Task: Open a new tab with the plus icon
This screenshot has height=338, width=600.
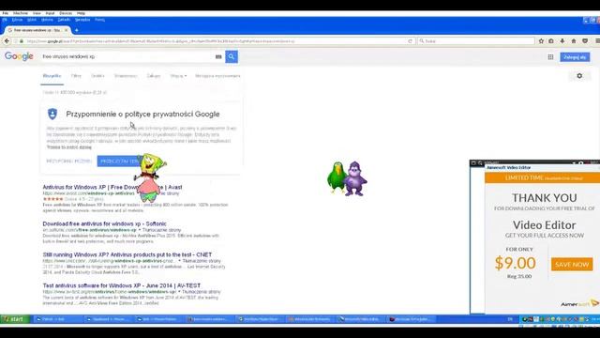Action: coord(77,30)
